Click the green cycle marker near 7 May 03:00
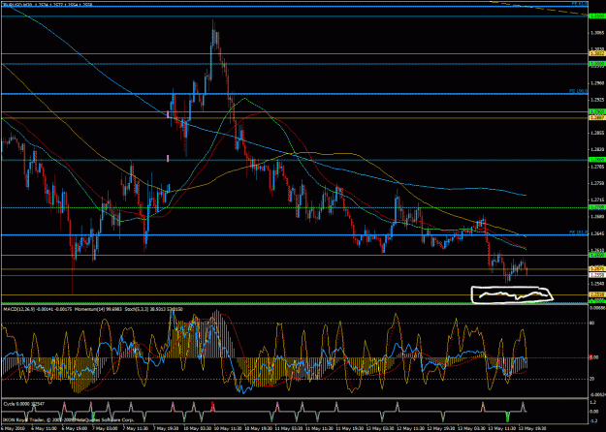Screen dimensions: 606x432 (93, 417)
